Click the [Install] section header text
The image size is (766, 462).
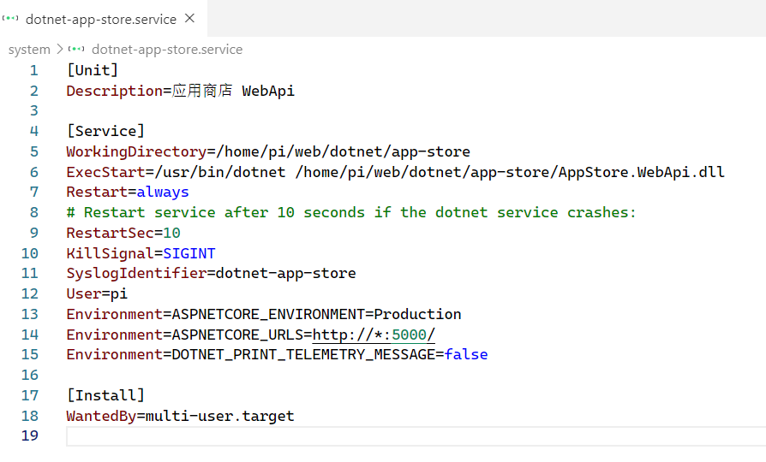point(105,395)
